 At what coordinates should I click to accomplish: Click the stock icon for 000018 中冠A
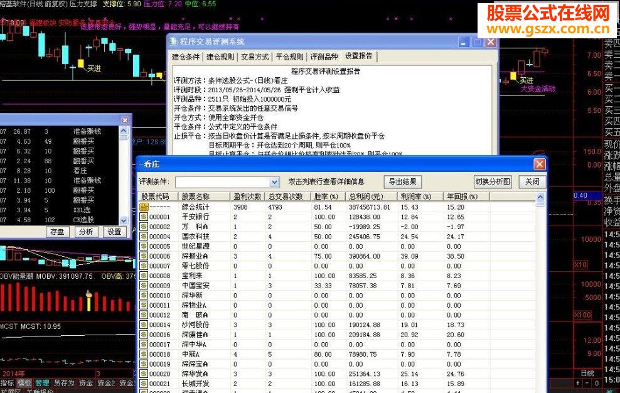[144, 354]
